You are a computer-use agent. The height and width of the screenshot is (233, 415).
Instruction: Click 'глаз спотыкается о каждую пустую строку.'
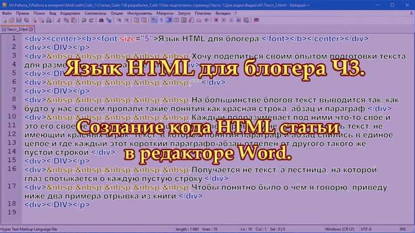tap(115, 179)
